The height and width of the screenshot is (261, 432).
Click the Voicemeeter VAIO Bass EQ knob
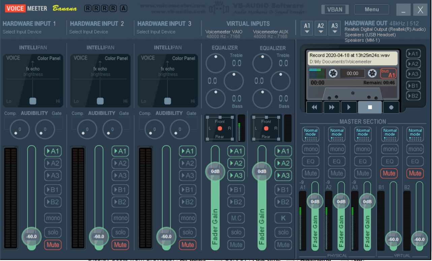216,98
